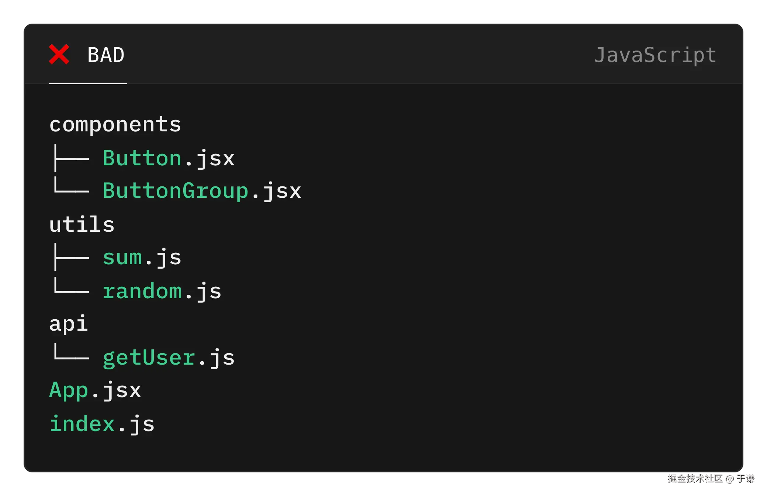
Task: Open the getUser.js file
Action: point(169,358)
